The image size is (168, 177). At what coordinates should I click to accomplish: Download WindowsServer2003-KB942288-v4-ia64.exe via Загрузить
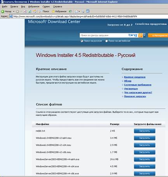145,160
